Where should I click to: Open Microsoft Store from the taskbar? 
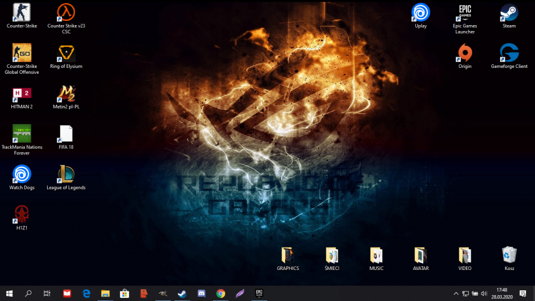tap(125, 294)
